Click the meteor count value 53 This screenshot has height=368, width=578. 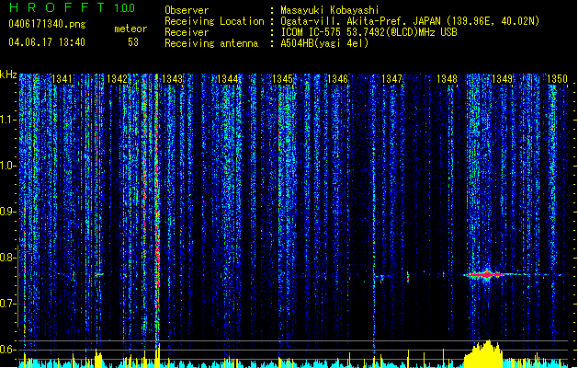(133, 42)
